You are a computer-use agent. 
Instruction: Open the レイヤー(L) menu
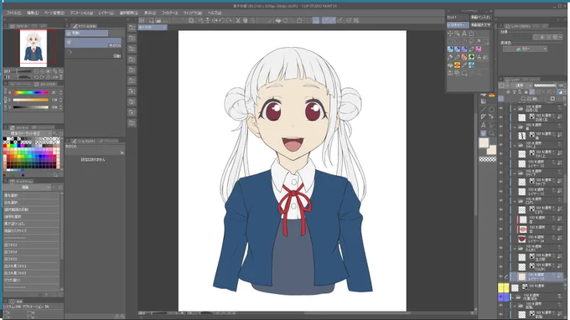click(106, 13)
